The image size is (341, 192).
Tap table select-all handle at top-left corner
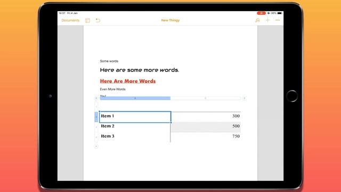pyautogui.click(x=96, y=98)
